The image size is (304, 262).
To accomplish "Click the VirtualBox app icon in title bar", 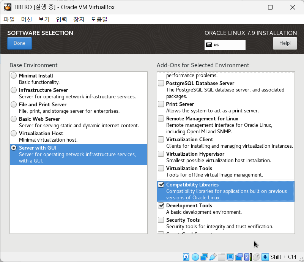I will pos(7,7).
